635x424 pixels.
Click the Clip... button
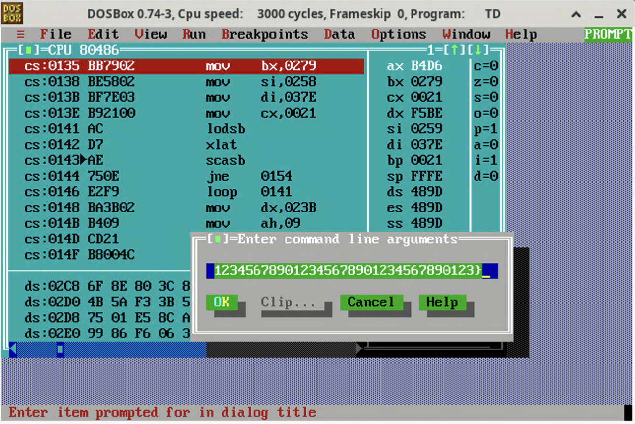click(288, 302)
